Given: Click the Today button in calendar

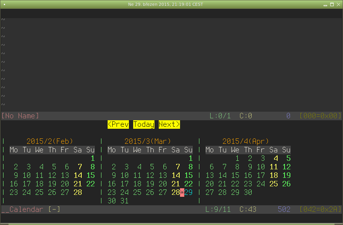Looking at the screenshot, I should point(144,124).
